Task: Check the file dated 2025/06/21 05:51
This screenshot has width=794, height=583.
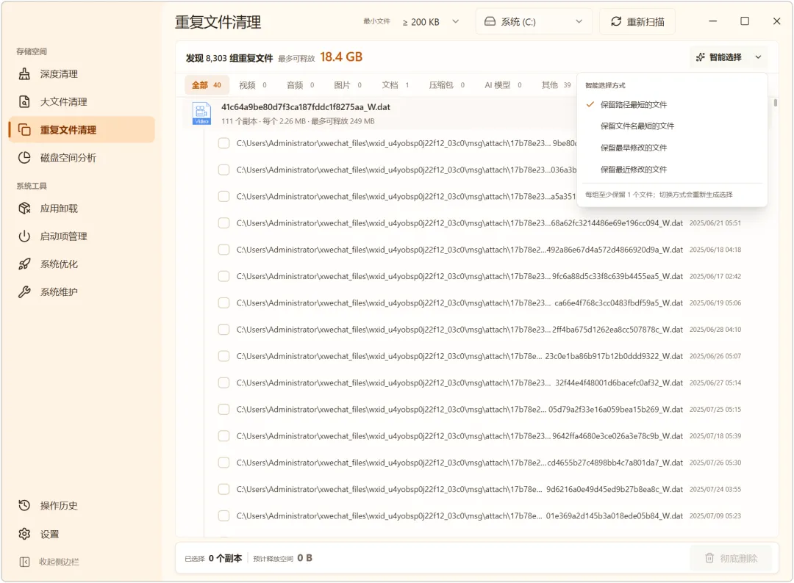Action: (x=223, y=223)
